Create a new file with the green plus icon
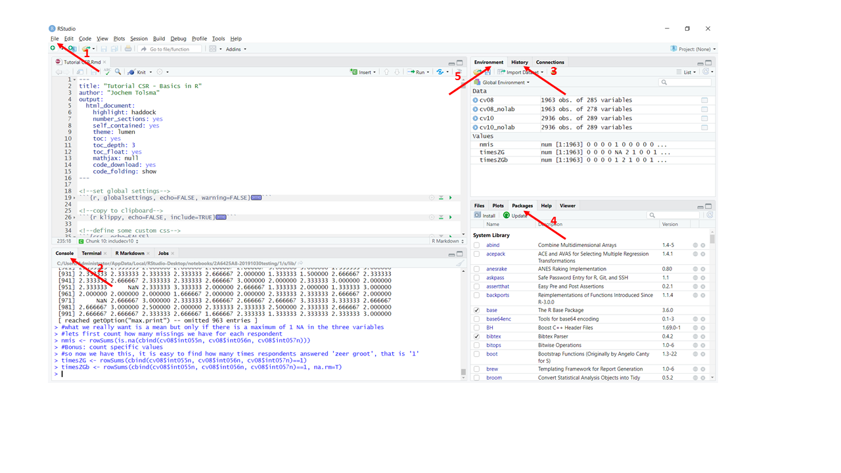Viewport: 841px width, 473px height. 53,48
